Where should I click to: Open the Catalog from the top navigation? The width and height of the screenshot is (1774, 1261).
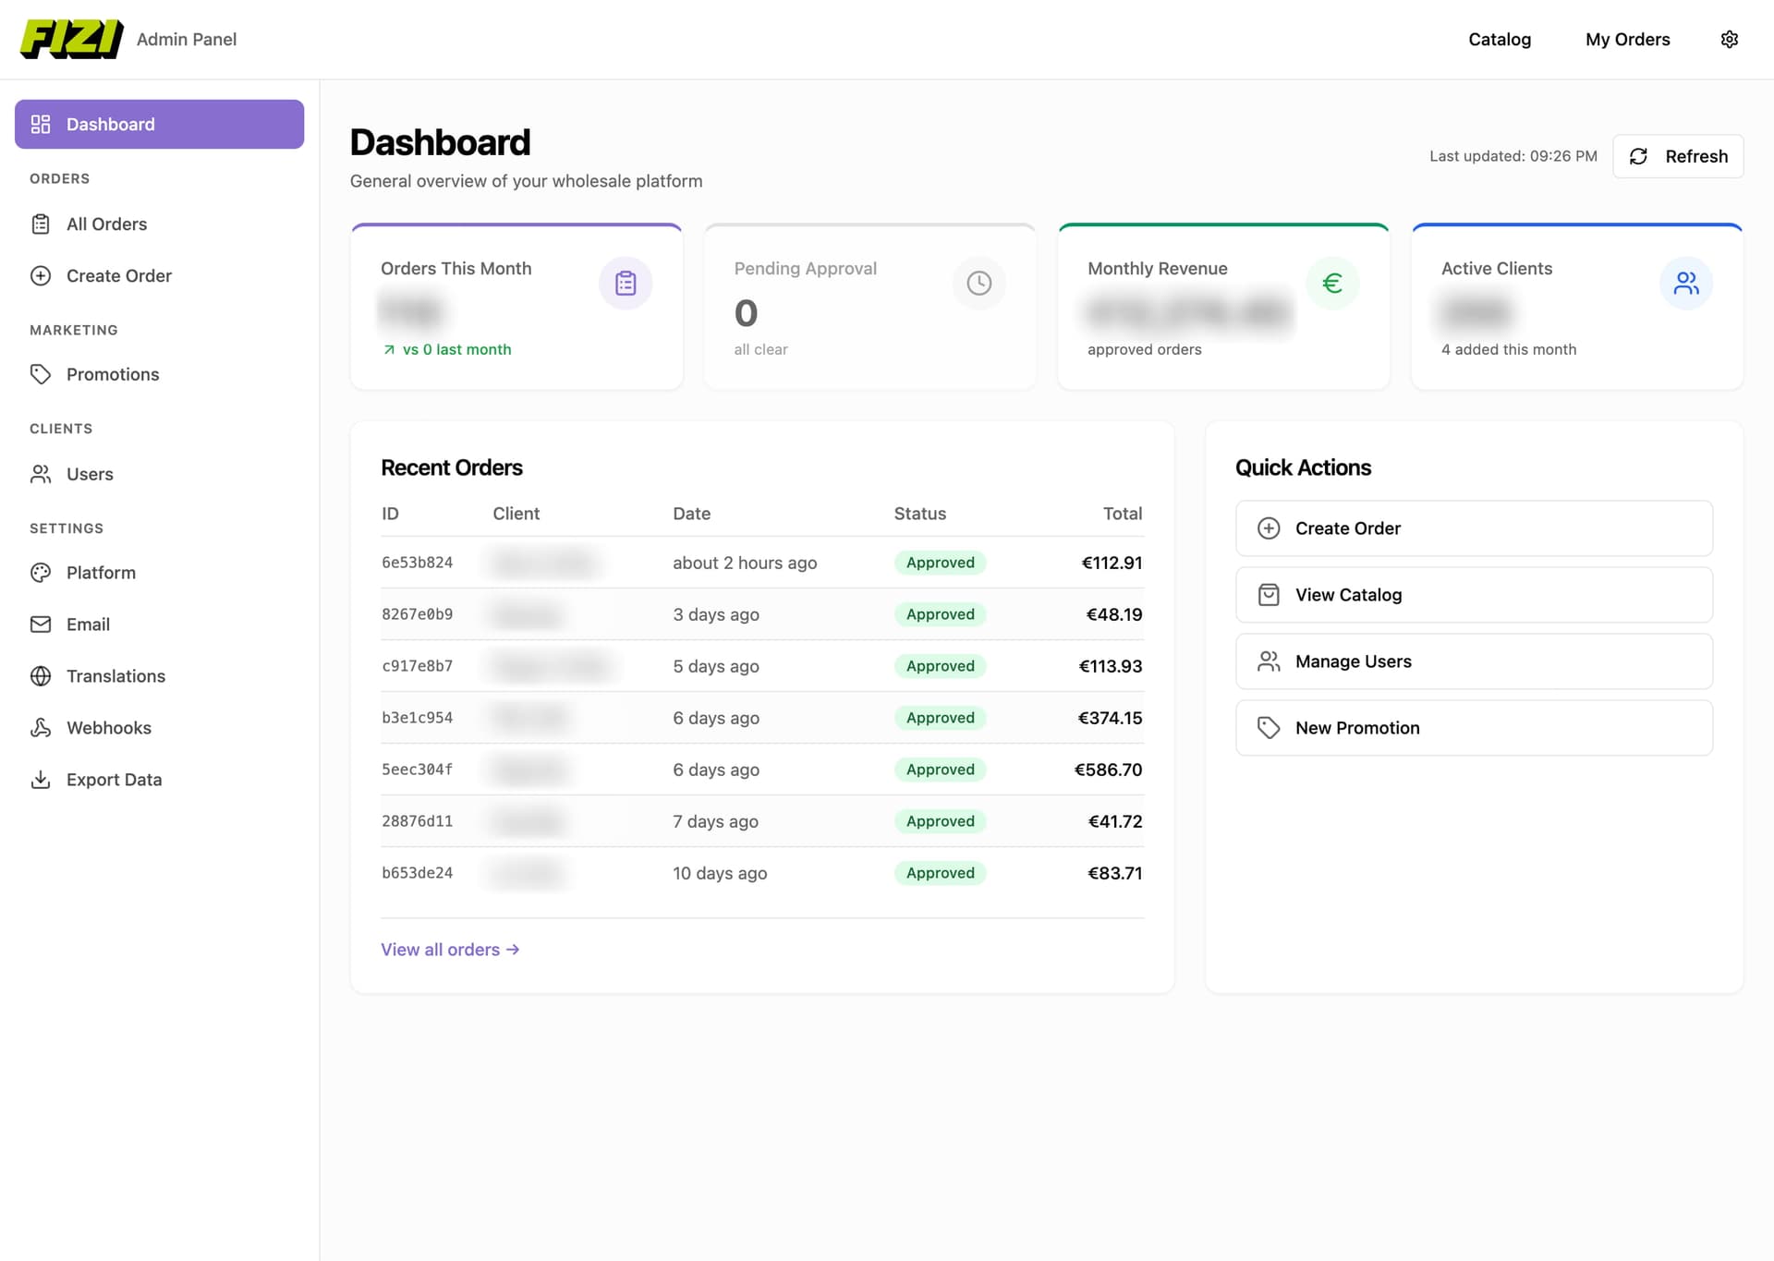(1499, 39)
